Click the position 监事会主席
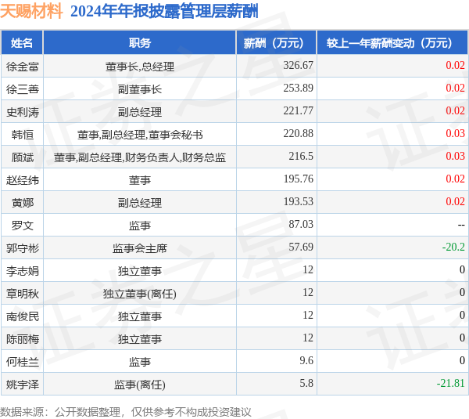This screenshot has width=469, height=419. point(140,248)
